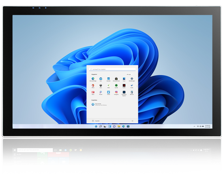The image size is (223, 184).
Task: Click the volume speaker tray icon
Action: tap(200, 126)
